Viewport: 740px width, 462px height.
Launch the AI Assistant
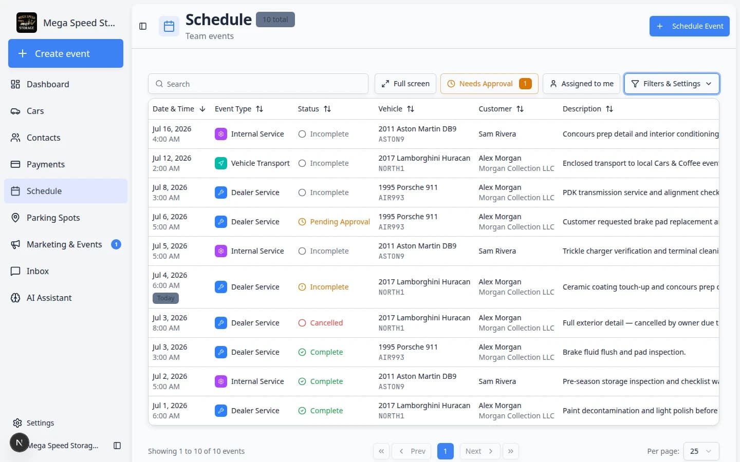[66, 298]
